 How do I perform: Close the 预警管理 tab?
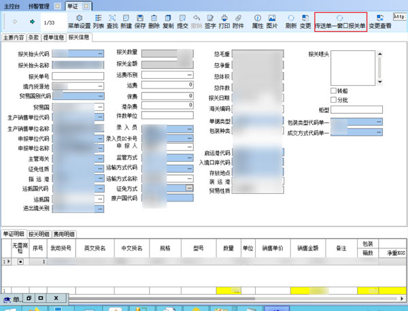pos(58,6)
